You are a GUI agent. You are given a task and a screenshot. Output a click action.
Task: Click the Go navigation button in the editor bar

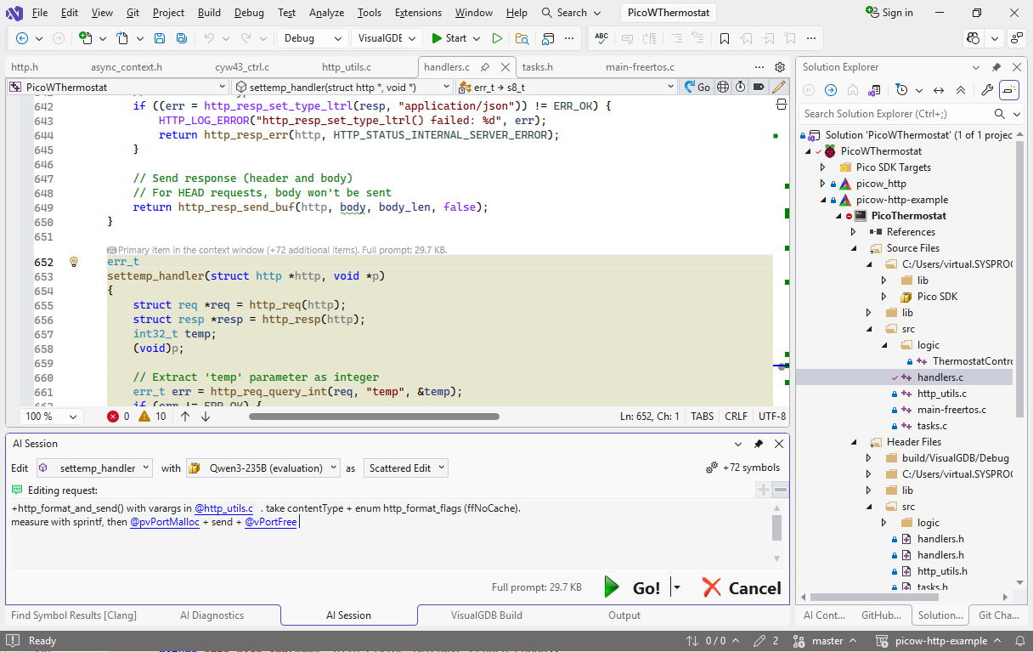point(697,87)
